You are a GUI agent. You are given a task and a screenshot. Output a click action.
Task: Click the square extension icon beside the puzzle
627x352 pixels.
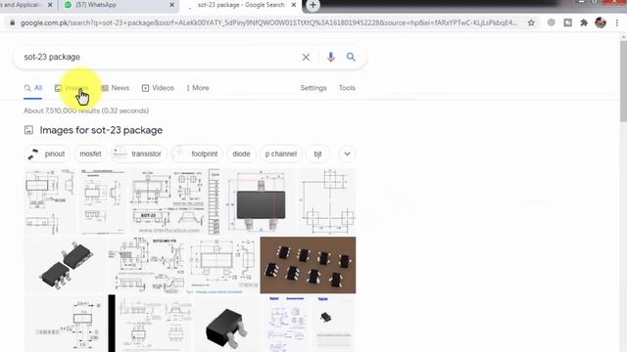tap(568, 22)
